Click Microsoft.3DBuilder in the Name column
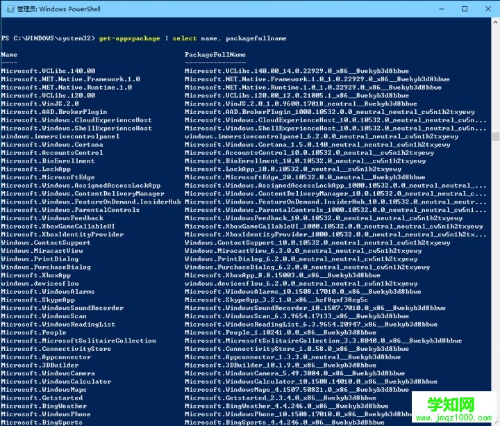 point(40,366)
